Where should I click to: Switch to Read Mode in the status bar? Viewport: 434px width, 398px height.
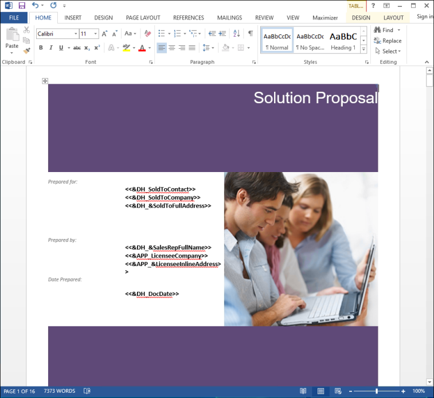(303, 391)
